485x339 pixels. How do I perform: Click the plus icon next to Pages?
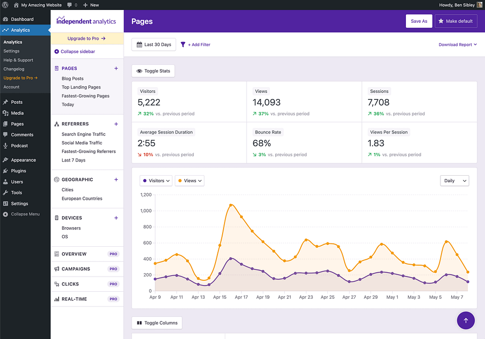click(x=116, y=68)
